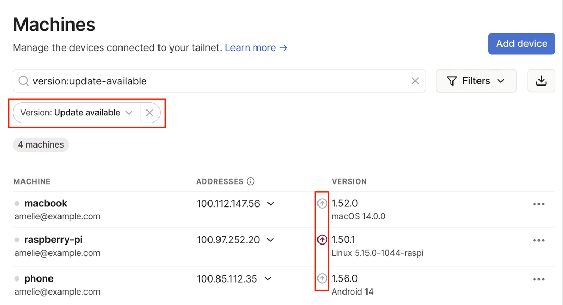Image resolution: width=563 pixels, height=305 pixels.
Task: Open the phone machine name
Action: coord(39,279)
